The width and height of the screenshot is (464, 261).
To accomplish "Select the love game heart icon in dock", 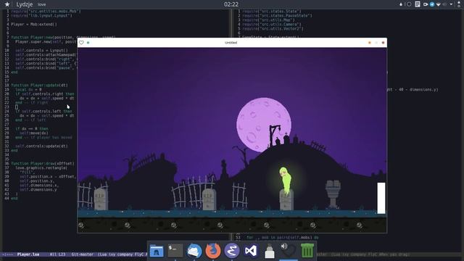I will (x=289, y=250).
